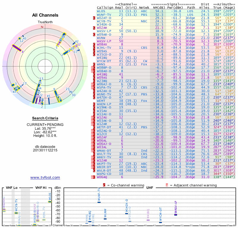
Task: Select the WKPT-TV callsign
Action: (104, 164)
